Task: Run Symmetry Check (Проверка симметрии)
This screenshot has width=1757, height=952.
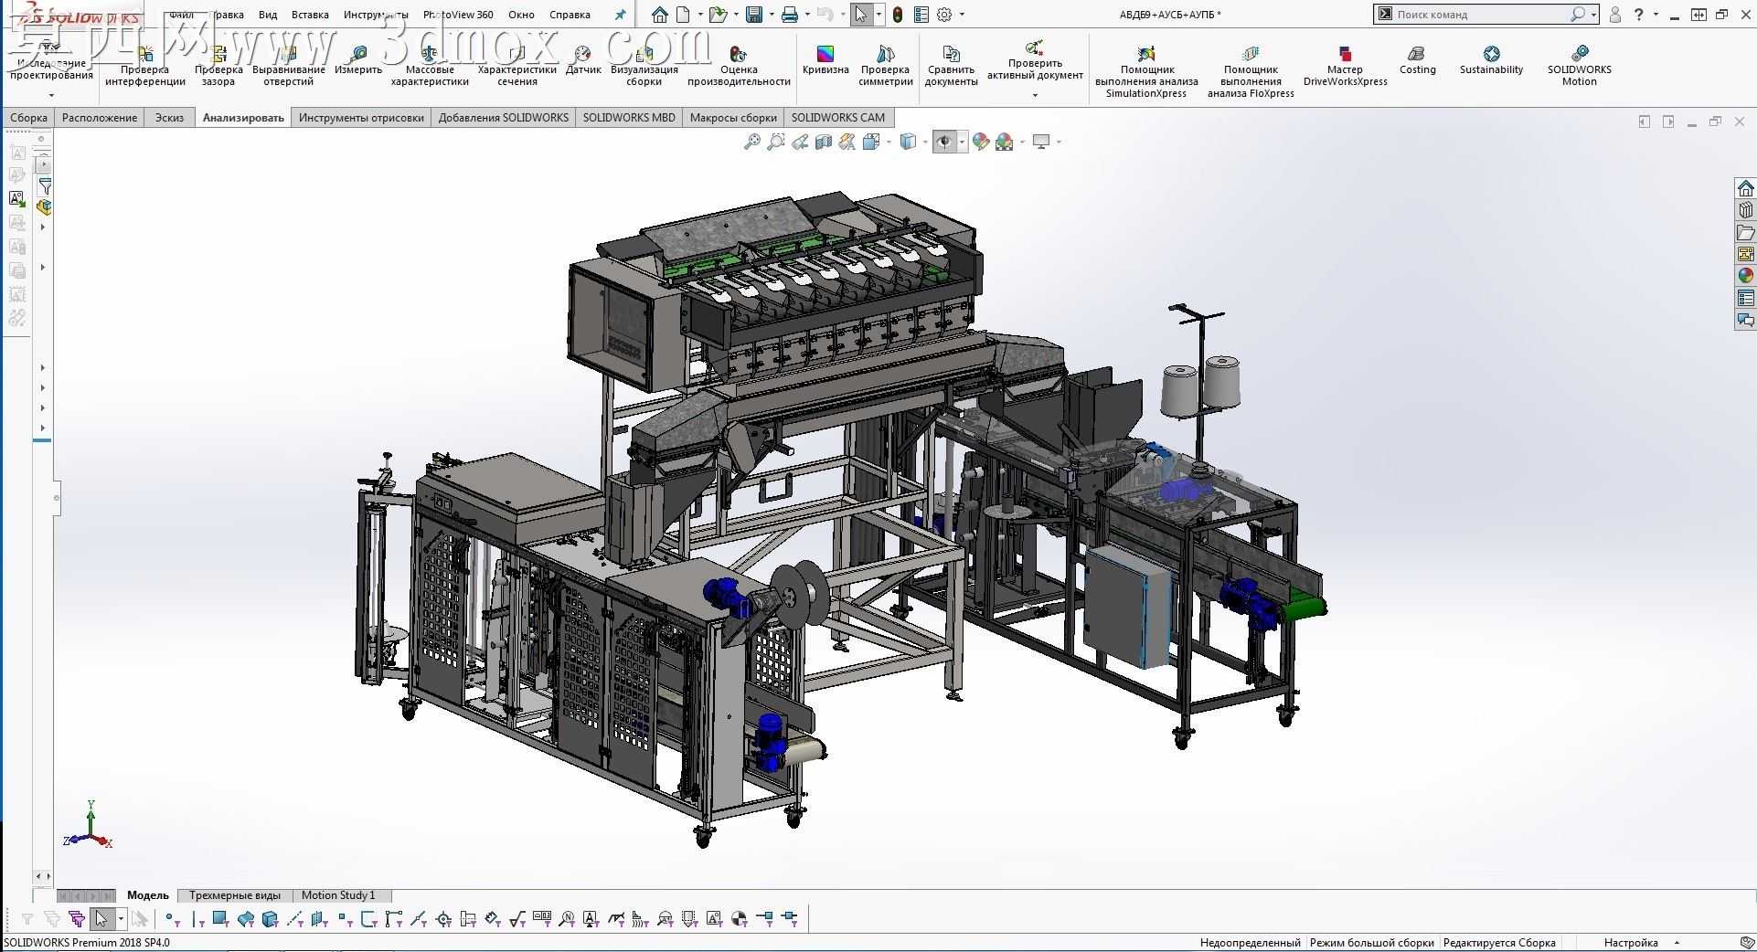Action: pyautogui.click(x=886, y=66)
